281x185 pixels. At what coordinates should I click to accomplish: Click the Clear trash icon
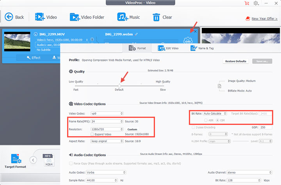pyautogui.click(x=156, y=17)
